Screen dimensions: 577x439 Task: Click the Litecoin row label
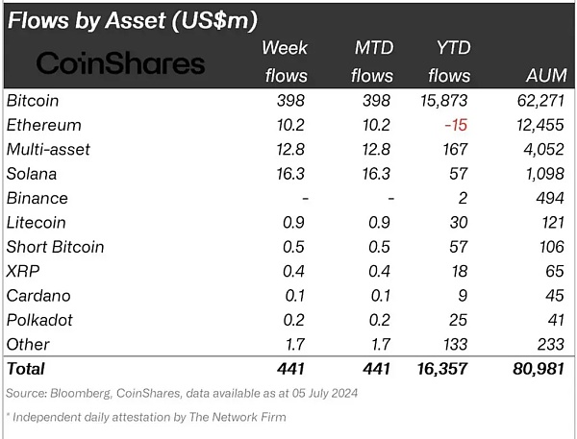click(x=37, y=222)
